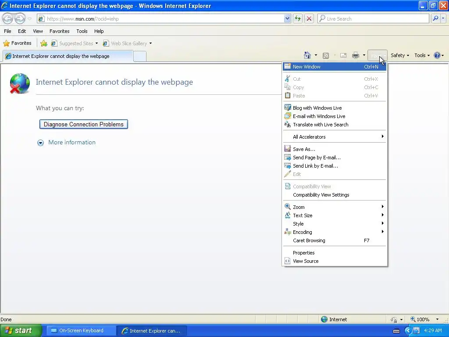This screenshot has height=337, width=449.
Task: Click Internet Explorer taskbar button
Action: click(151, 331)
